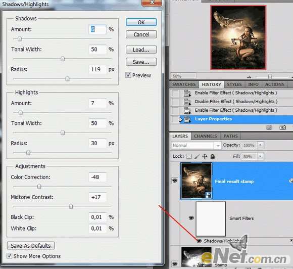Click history state icon beside Layer Properties
Viewport: 293px width, 269px height.
click(x=187, y=119)
